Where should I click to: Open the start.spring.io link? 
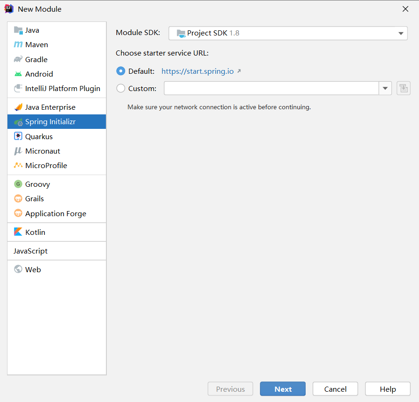(197, 71)
